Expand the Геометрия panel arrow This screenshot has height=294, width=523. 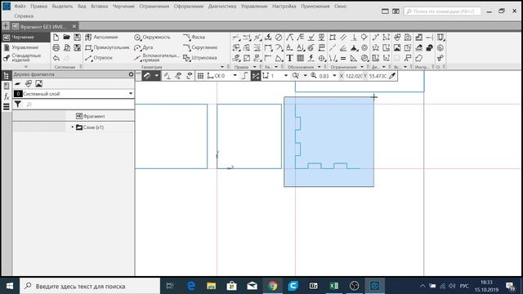tap(222, 67)
